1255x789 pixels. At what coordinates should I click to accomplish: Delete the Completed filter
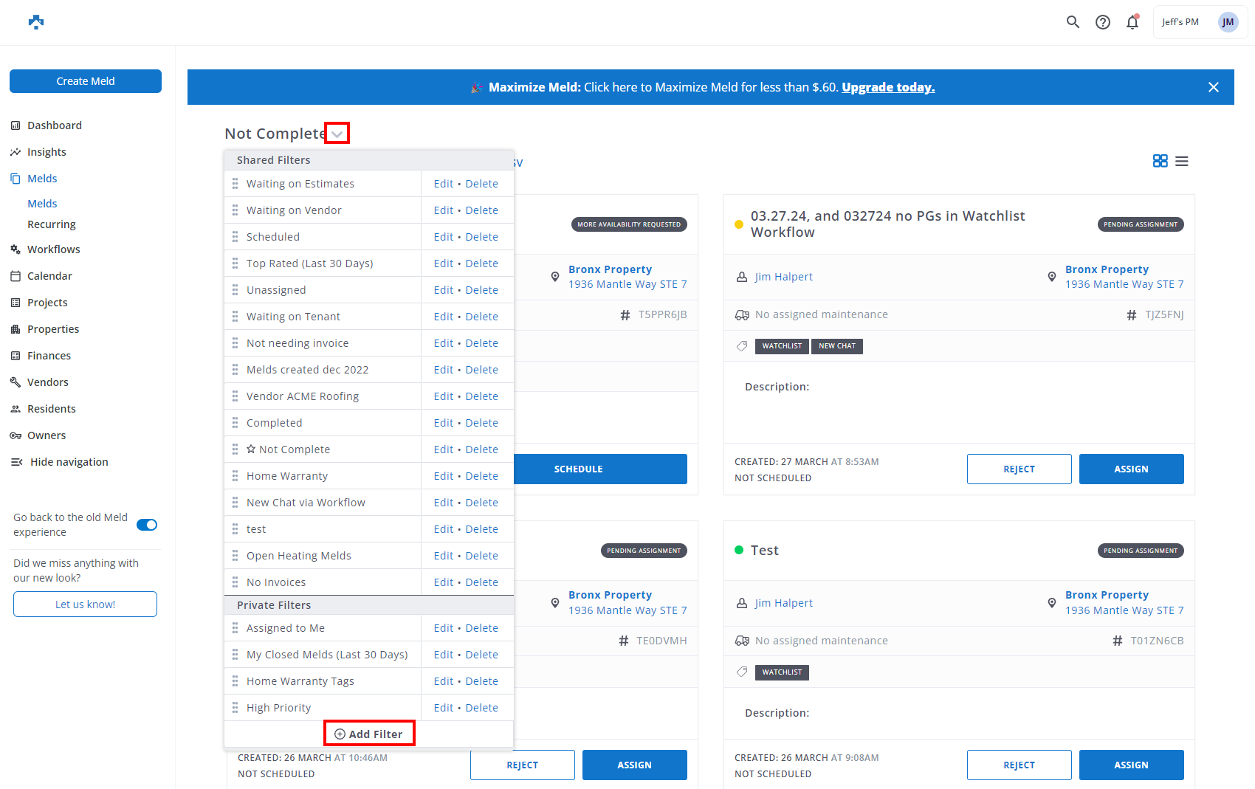coord(481,423)
